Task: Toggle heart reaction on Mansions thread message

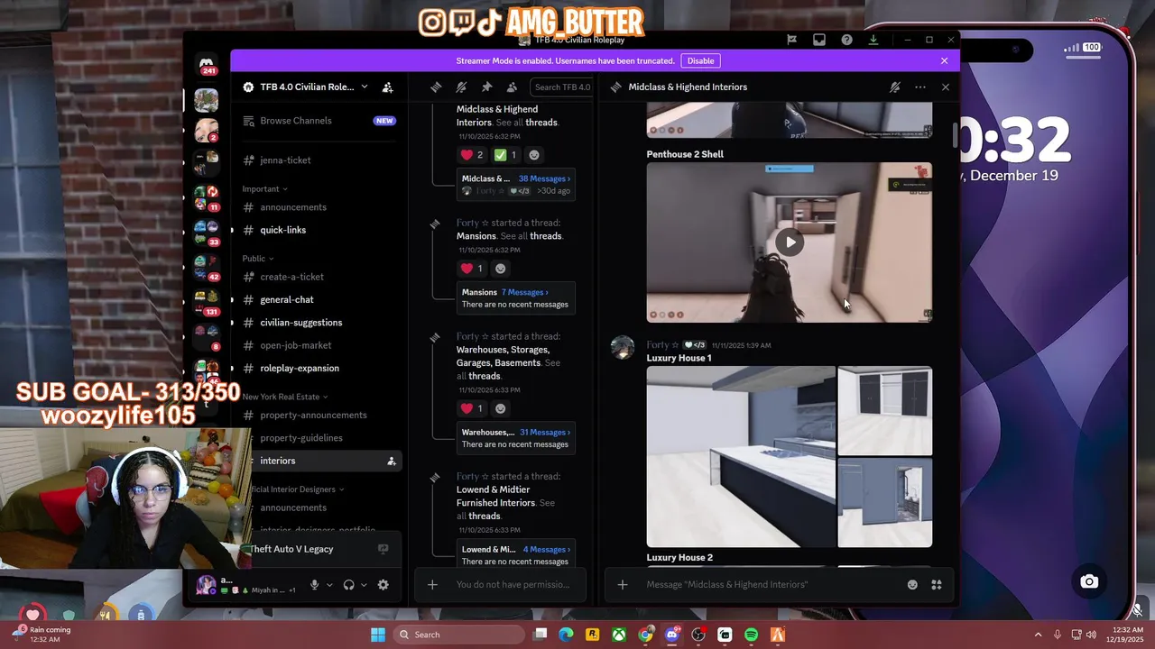Action: point(472,269)
